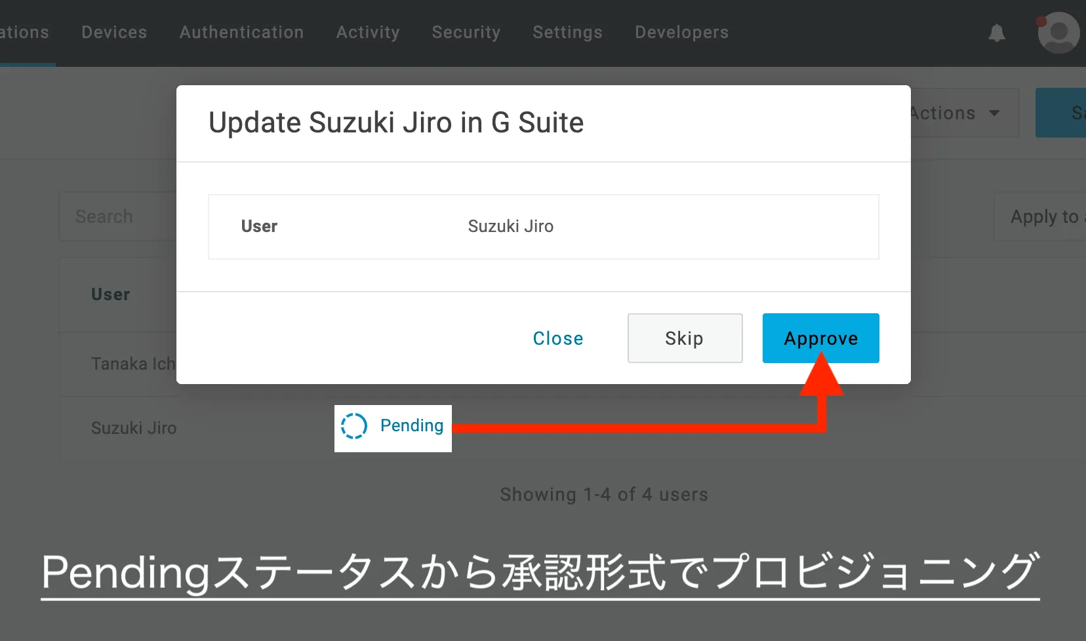Skip the Suzuki Jiro update

pyautogui.click(x=685, y=338)
